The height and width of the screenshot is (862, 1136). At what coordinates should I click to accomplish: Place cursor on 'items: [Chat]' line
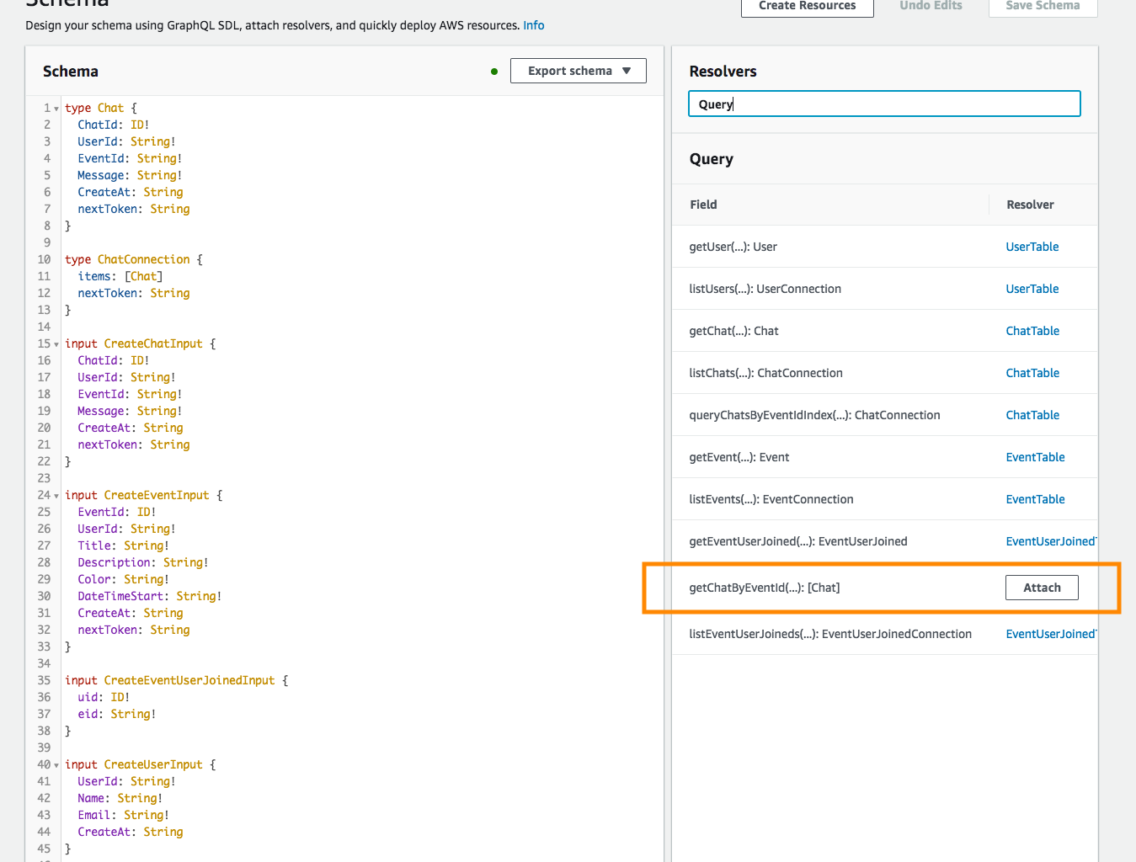tap(120, 276)
